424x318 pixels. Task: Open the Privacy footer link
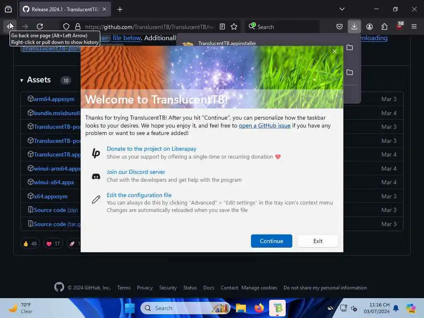[x=145, y=288]
